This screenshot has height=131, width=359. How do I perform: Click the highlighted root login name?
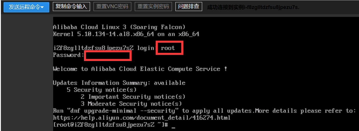(x=168, y=48)
